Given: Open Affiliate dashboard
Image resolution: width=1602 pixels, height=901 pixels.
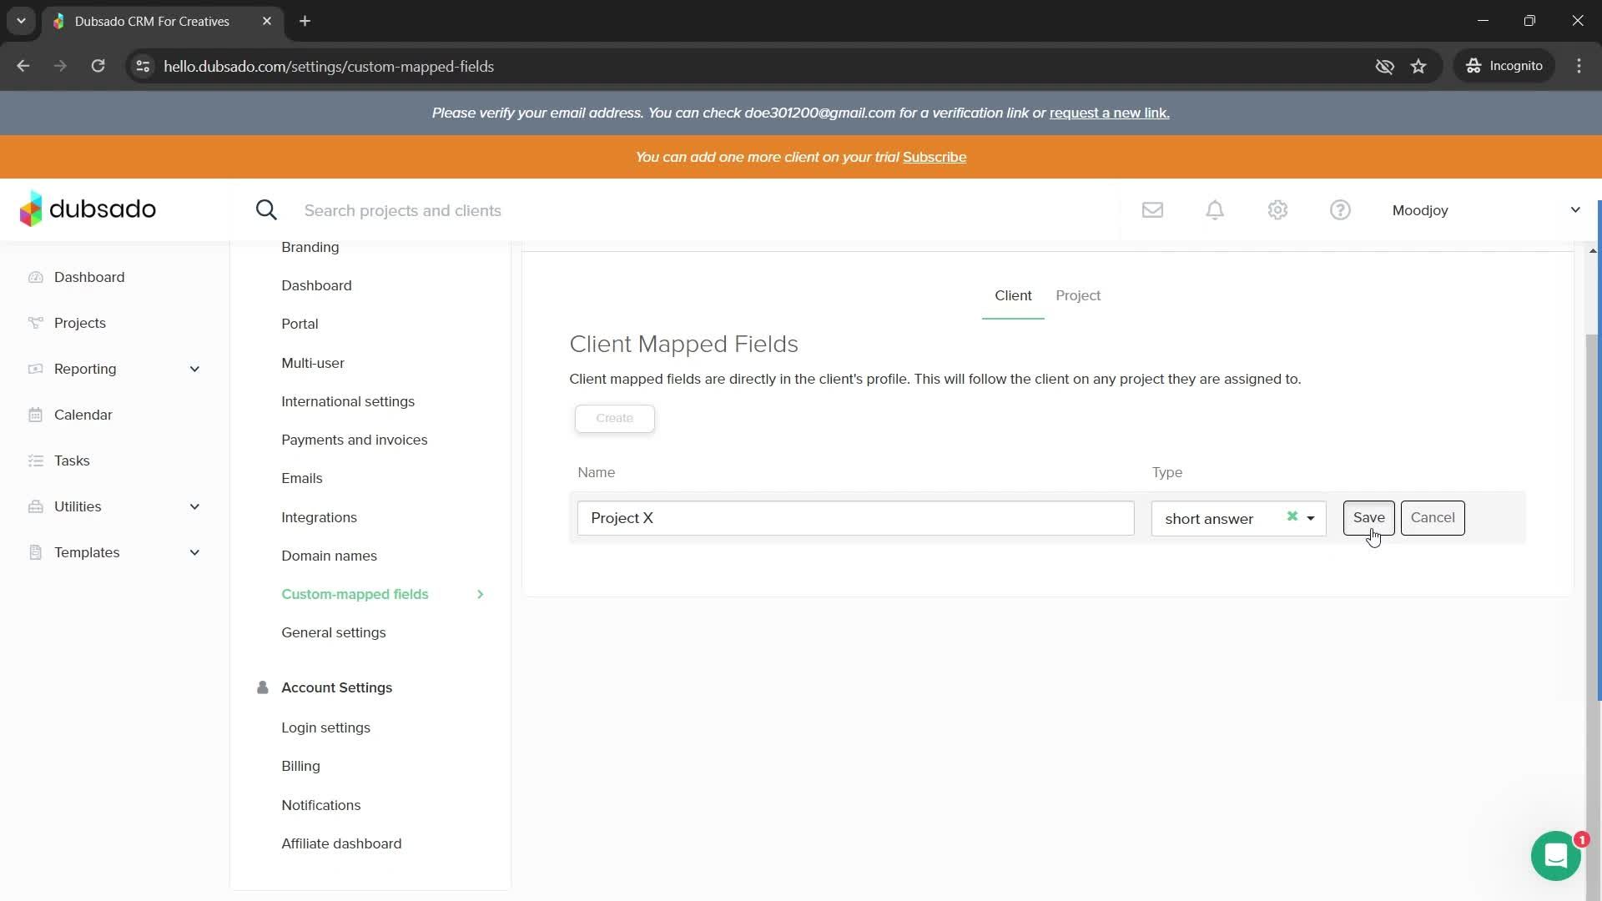Looking at the screenshot, I should [x=341, y=843].
